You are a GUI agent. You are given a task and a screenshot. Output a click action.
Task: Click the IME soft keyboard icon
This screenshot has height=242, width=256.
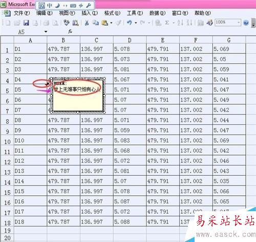(73, 6)
